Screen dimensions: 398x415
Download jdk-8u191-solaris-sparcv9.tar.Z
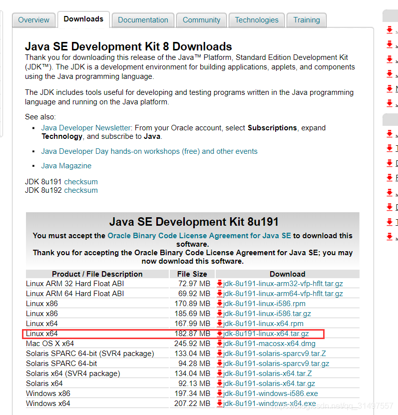275,354
